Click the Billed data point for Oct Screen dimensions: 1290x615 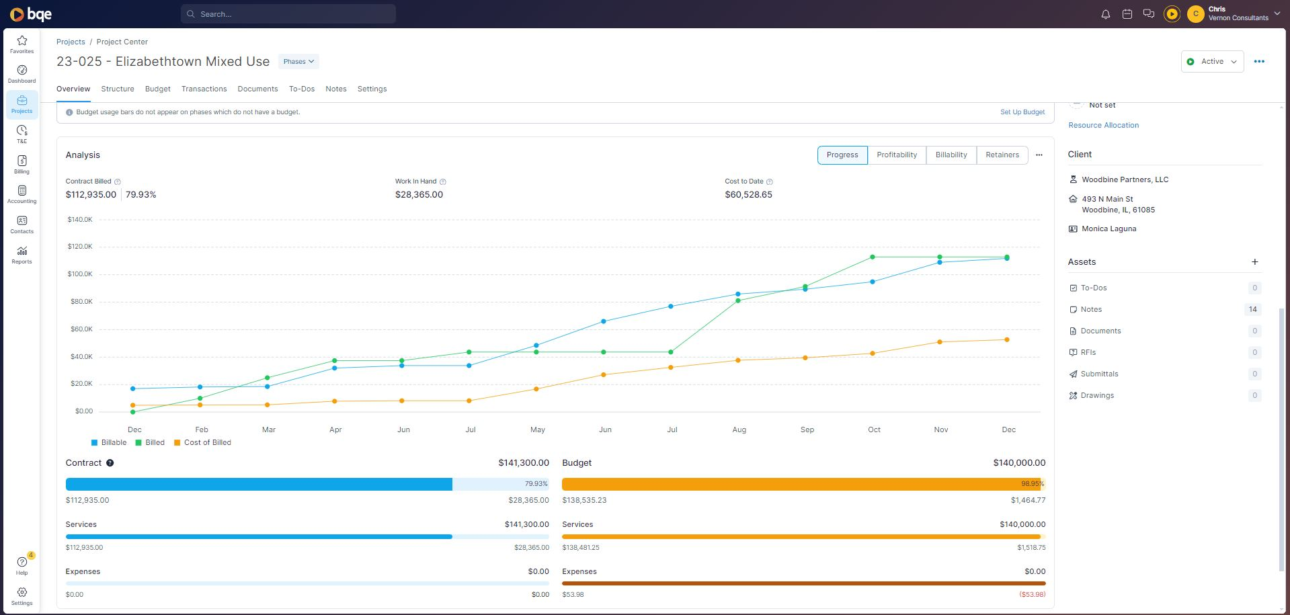873,257
